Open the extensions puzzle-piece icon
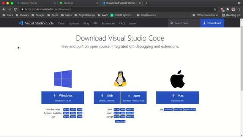The height and width of the screenshot is (137, 243). coord(227,9)
